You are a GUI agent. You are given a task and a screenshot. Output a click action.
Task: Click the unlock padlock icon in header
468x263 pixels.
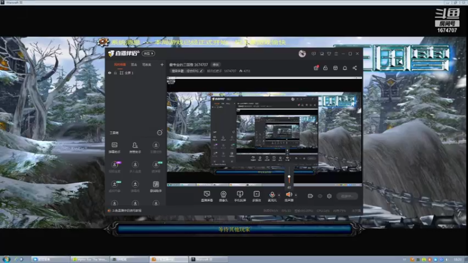(325, 68)
